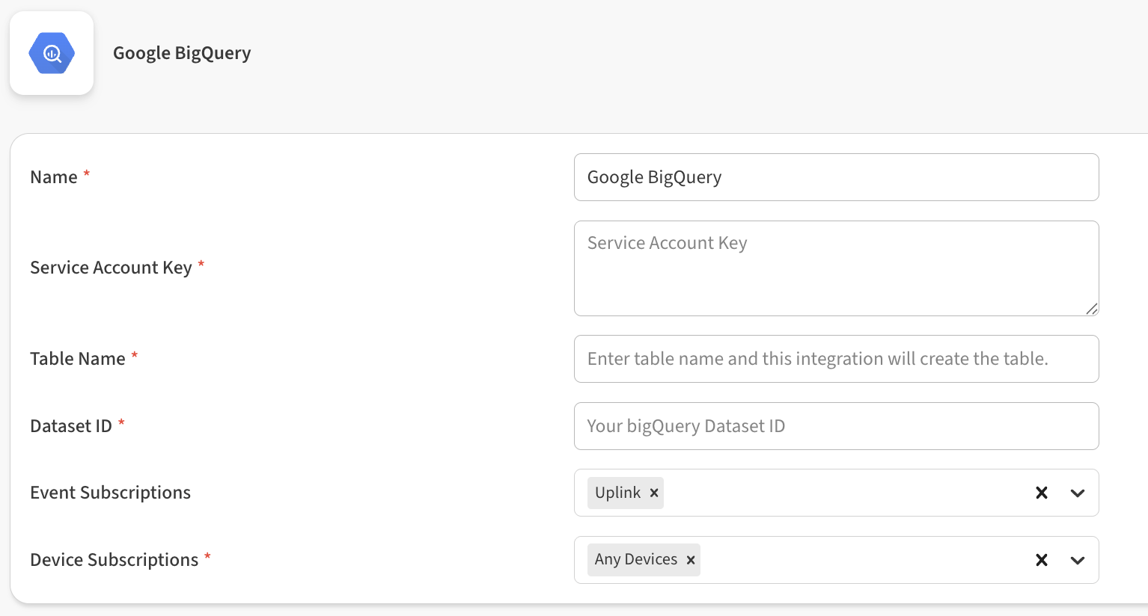Click the Dataset ID input field
Screen dimensions: 1148x616
[836, 426]
